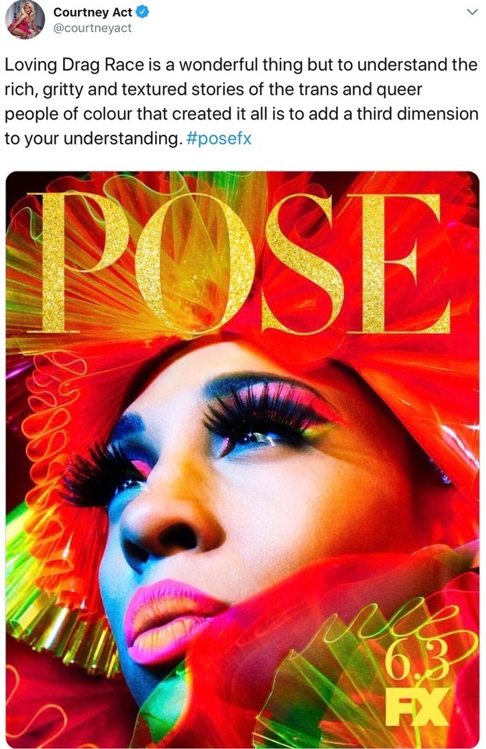
Task: Click the 6.3 premiere date on poster
Action: tap(417, 660)
